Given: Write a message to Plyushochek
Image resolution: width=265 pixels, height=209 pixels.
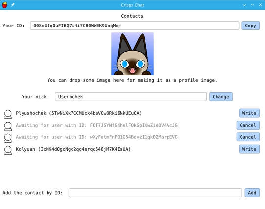Looking at the screenshot, I should coord(249,113).
